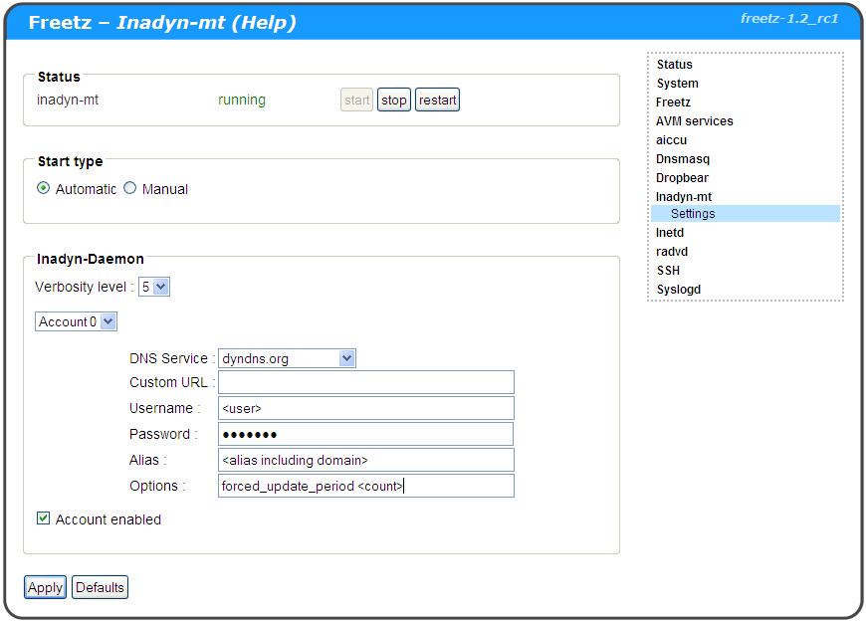Open the Verbosity level dropdown
The width and height of the screenshot is (866, 621).
click(x=154, y=287)
